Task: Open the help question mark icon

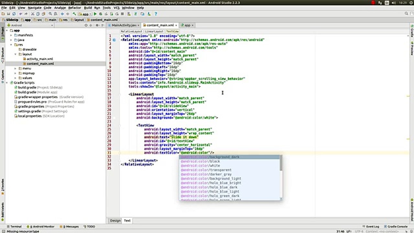Action: (x=156, y=14)
